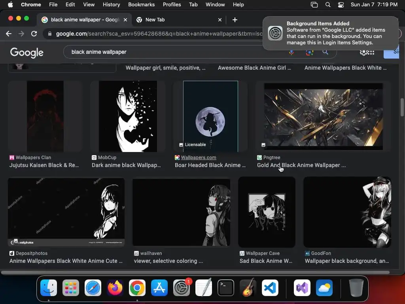Open a new tab with the plus button
The width and height of the screenshot is (405, 304).
coord(235,20)
